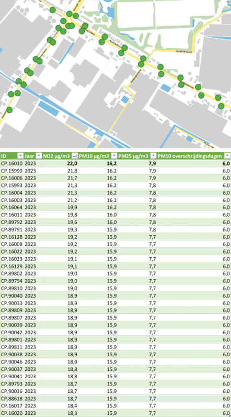The image size is (231, 417).
Task: Click the ID cell CP.16020
Action: pos(12,413)
